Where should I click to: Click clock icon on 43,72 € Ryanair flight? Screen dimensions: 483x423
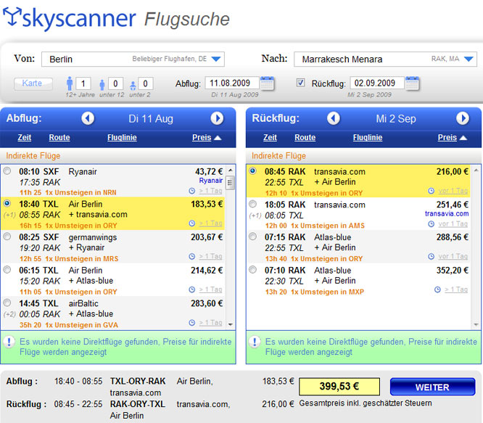(192, 191)
